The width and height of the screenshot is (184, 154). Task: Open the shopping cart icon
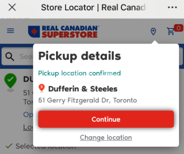point(171,31)
